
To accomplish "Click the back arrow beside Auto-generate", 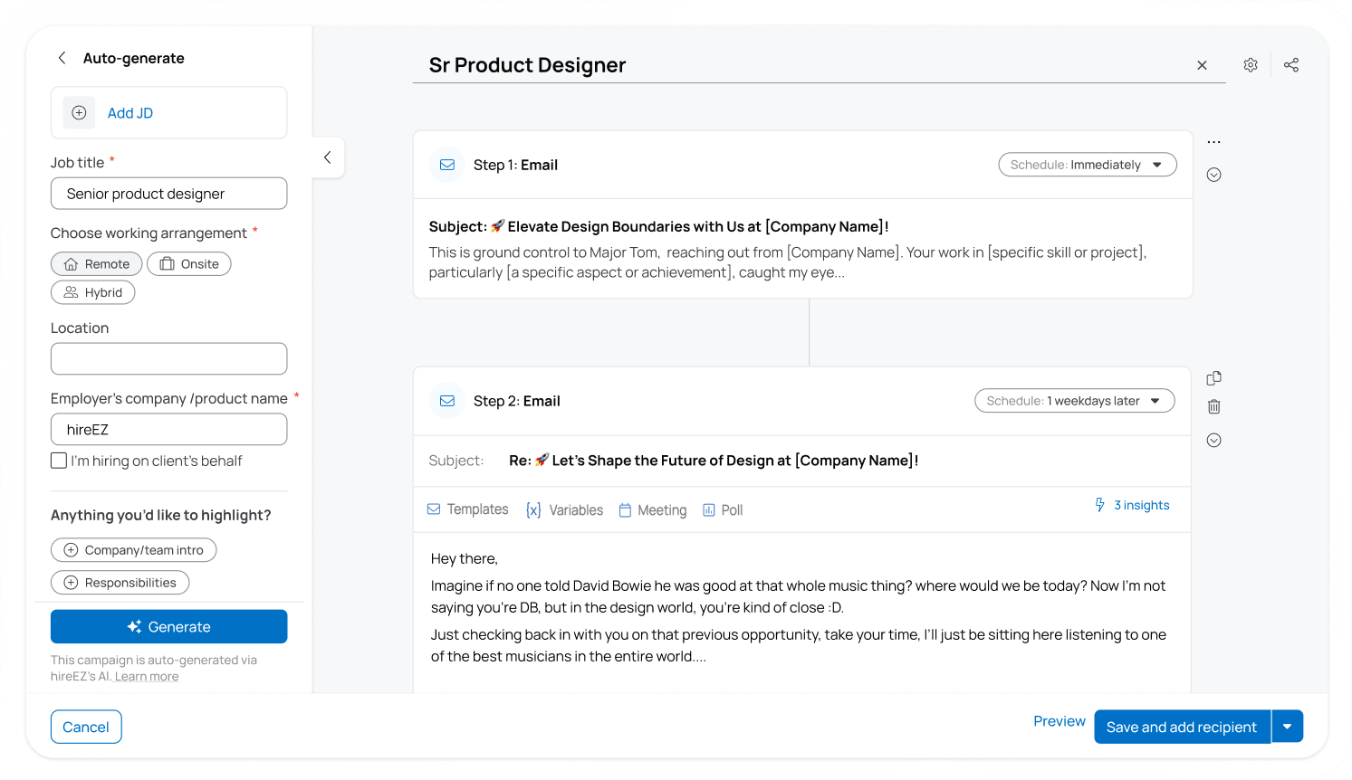I will [62, 58].
